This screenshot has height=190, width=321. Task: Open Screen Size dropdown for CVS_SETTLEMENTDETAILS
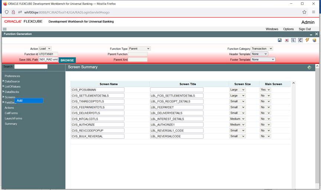[237, 95]
